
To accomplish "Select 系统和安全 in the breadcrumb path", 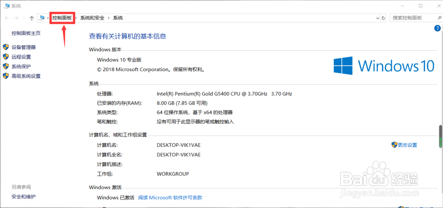I will coord(92,18).
